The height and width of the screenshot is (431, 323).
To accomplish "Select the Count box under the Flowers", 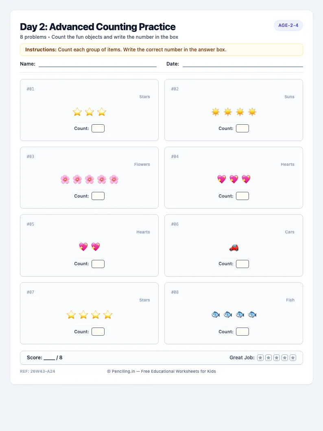I will (x=98, y=196).
